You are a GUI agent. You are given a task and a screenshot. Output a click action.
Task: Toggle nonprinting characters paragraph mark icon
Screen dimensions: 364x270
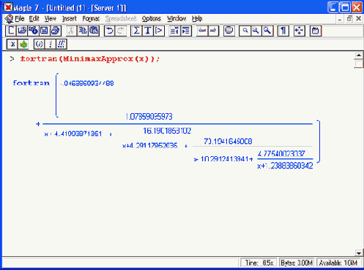(x=283, y=31)
